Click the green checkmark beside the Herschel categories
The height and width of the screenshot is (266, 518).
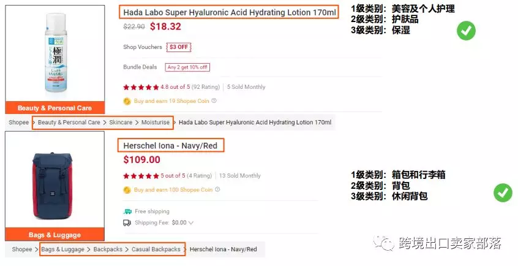503,193
